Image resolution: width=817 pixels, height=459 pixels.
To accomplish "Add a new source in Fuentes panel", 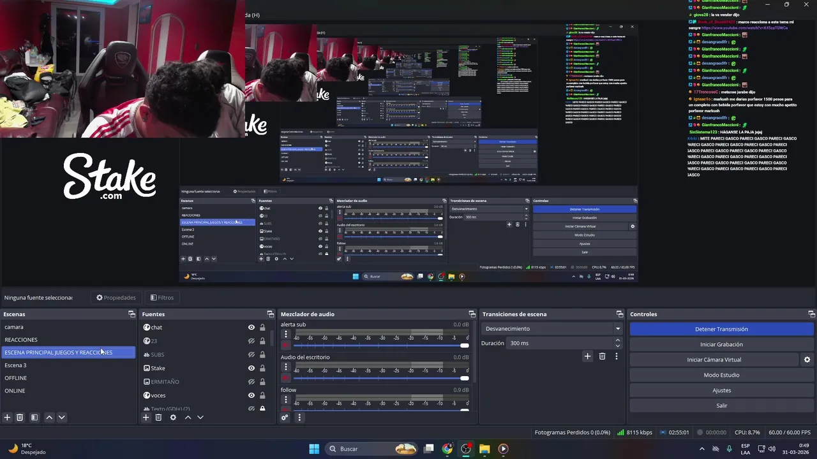I will (x=146, y=418).
